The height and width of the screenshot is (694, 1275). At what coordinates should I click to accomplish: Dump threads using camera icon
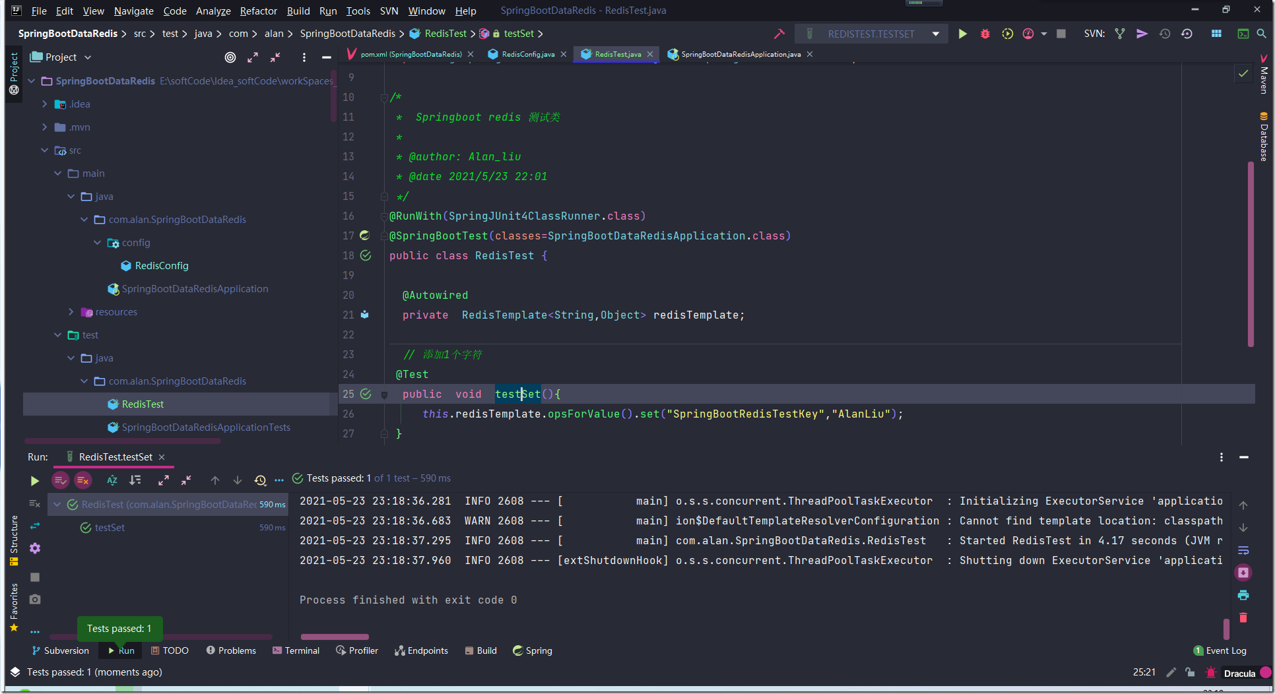click(x=35, y=599)
